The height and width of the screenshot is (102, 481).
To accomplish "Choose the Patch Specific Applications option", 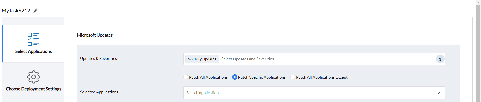I will (x=235, y=77).
